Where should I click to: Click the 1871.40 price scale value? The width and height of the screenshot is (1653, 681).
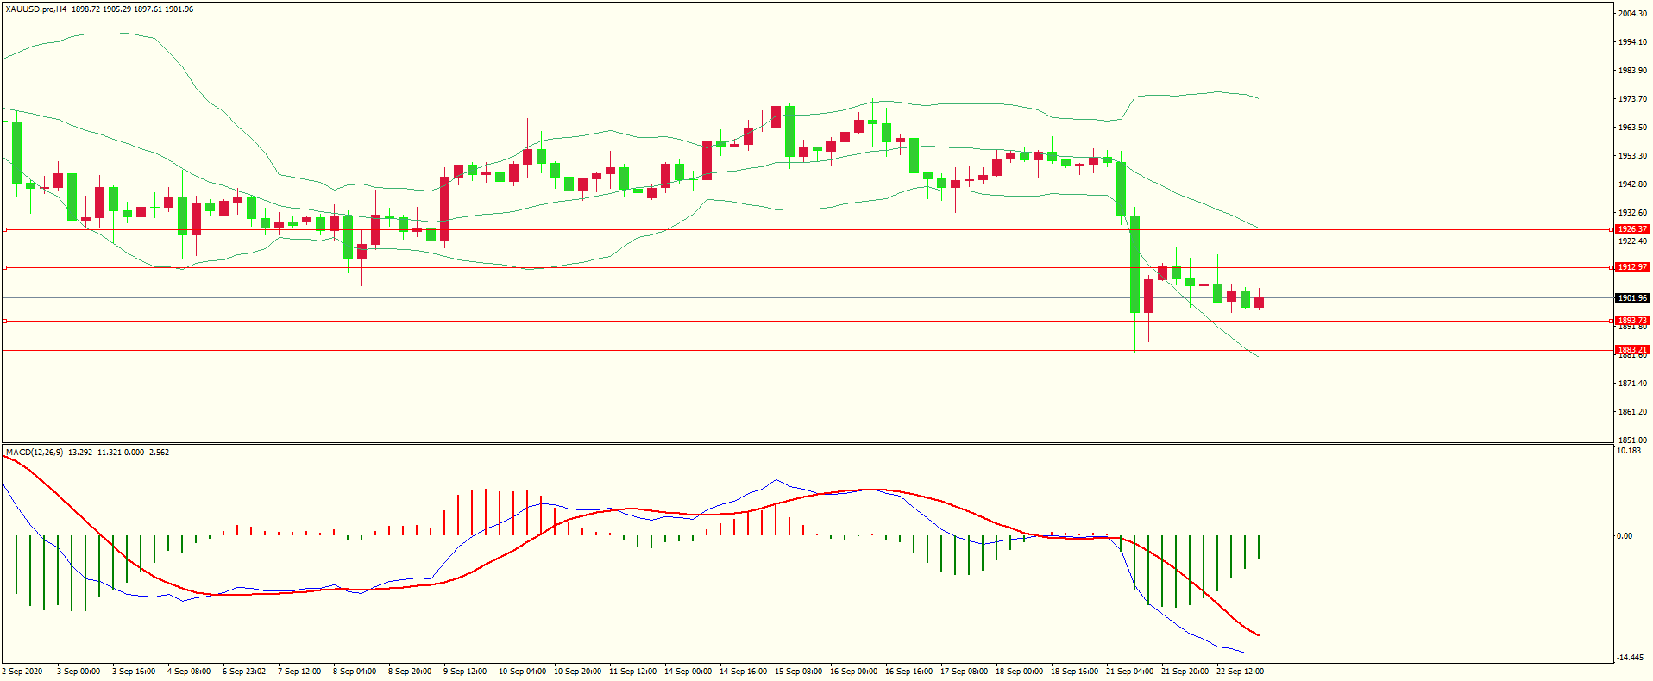click(x=1633, y=383)
